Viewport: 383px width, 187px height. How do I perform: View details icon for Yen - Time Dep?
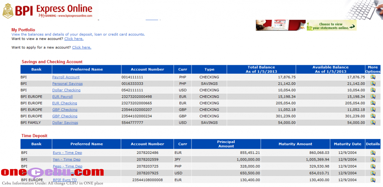[373, 159]
